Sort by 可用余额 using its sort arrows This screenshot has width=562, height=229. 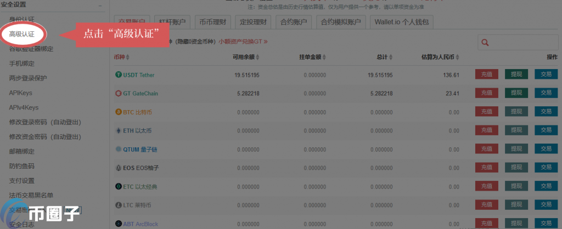pos(257,57)
